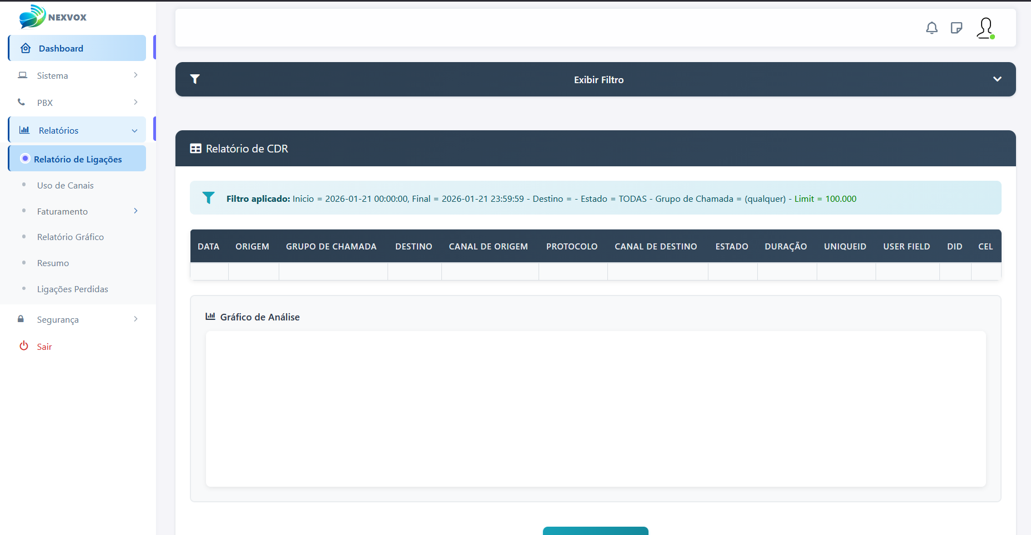
Task: Open the sticky note icon
Action: coord(956,28)
